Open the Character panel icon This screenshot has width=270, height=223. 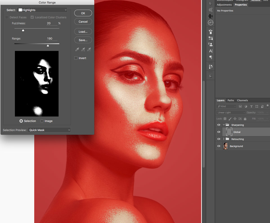211,51
